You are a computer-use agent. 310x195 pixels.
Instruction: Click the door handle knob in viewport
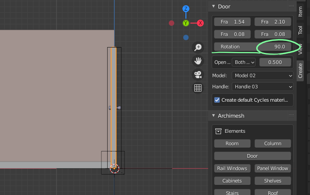click(119, 107)
